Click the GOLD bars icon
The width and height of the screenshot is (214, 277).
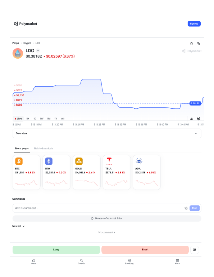click(79, 161)
